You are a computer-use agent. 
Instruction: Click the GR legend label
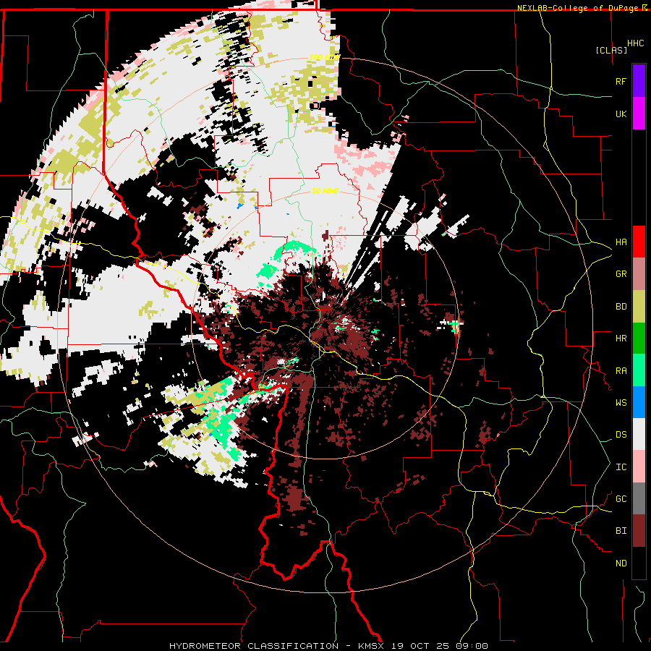click(x=621, y=274)
